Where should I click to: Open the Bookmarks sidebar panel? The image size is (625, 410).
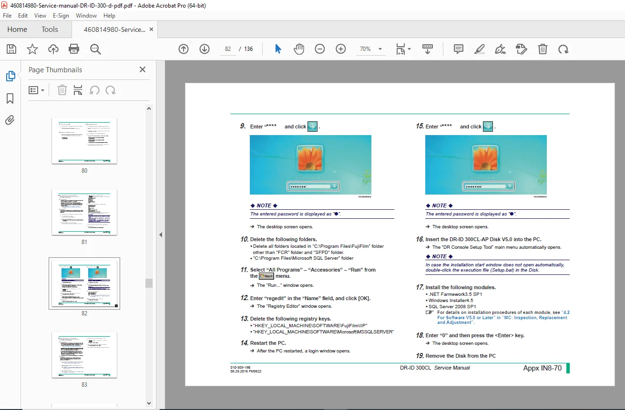point(10,98)
